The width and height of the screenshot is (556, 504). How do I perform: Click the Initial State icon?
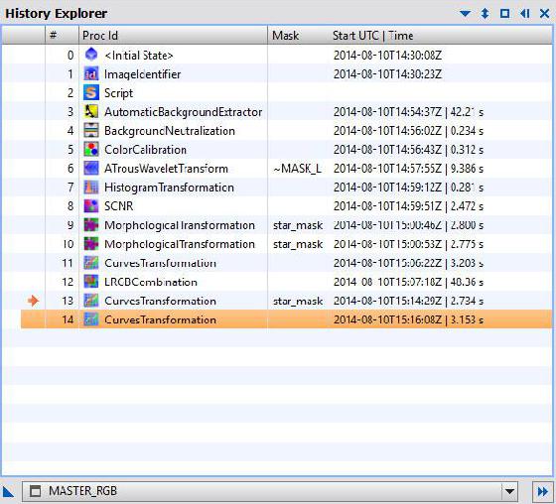click(91, 55)
